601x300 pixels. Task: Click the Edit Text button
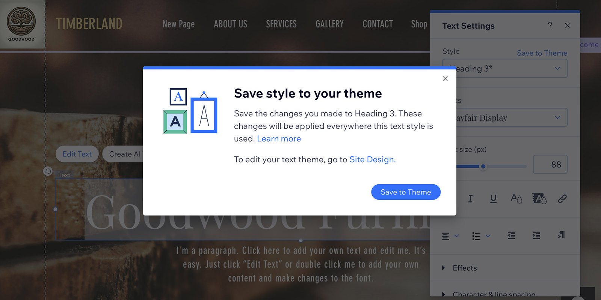pos(77,154)
